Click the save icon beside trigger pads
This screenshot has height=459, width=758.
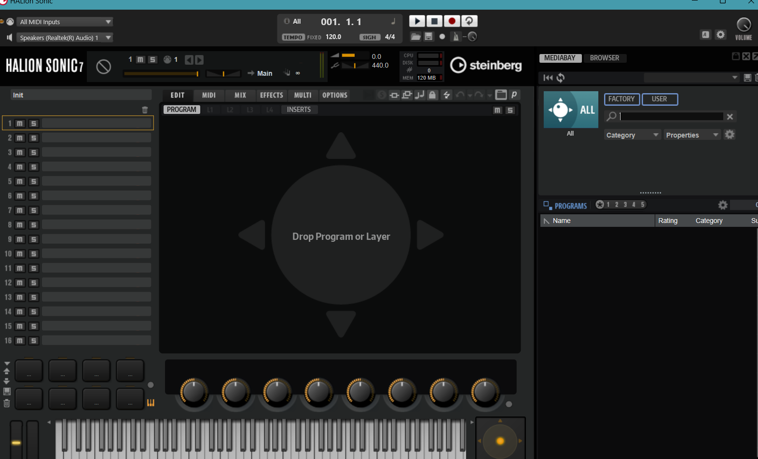pyautogui.click(x=7, y=391)
